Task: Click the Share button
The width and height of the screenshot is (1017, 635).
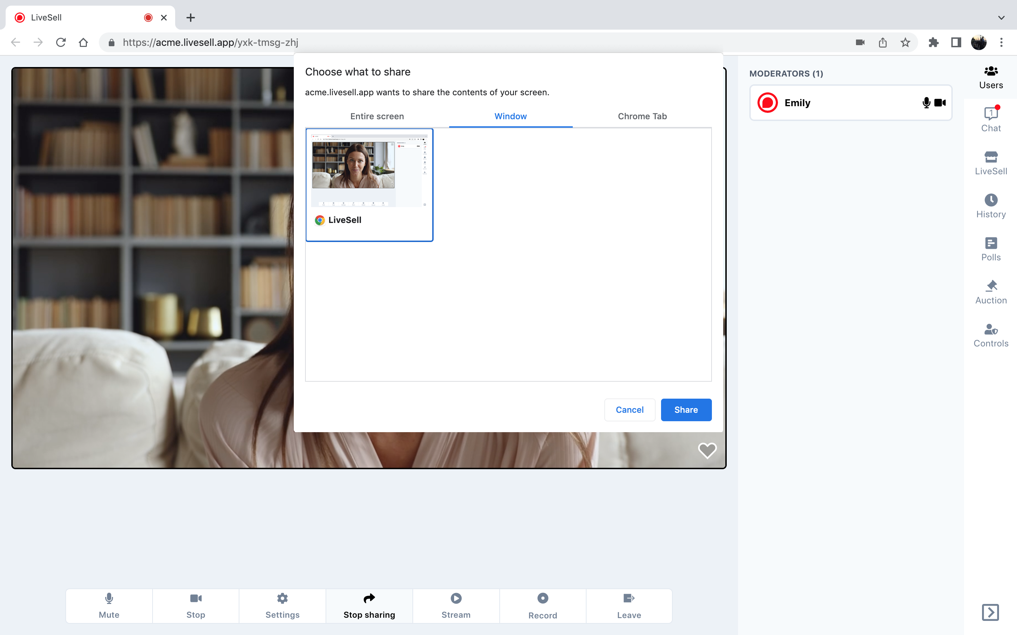Action: [x=686, y=410]
